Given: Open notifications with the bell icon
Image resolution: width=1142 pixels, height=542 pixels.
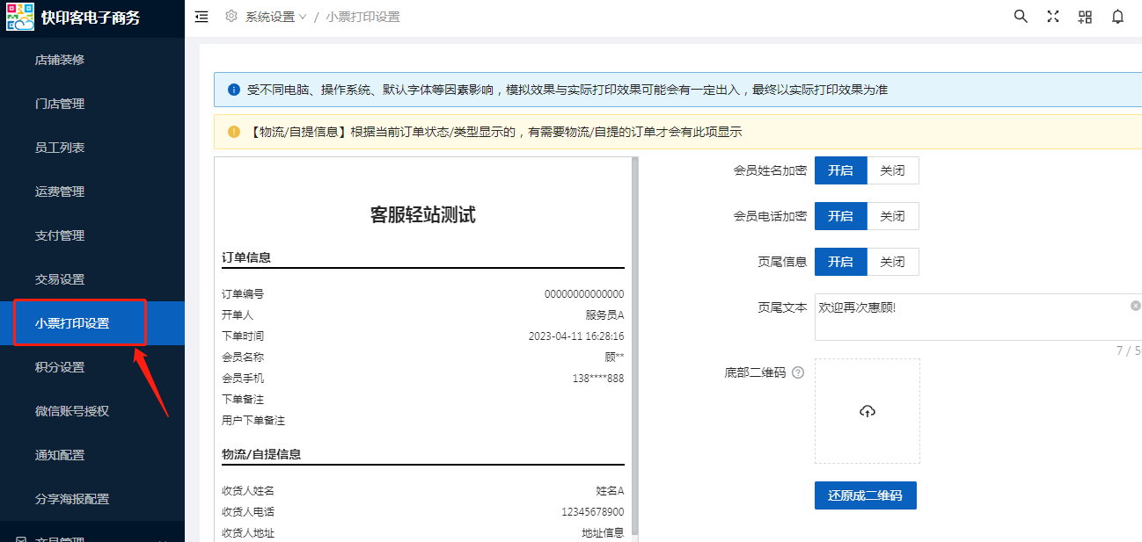Looking at the screenshot, I should tap(1117, 17).
